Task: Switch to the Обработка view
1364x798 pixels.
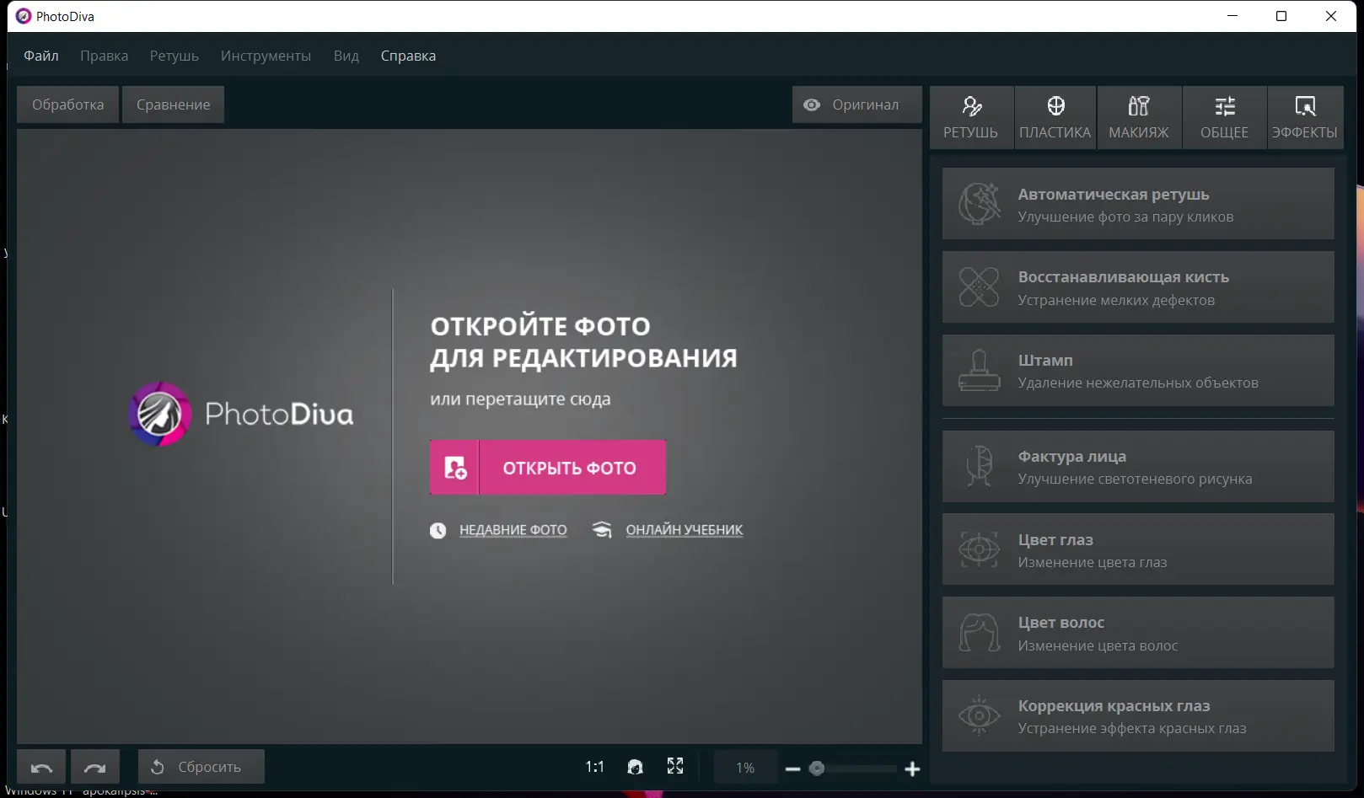Action: click(x=68, y=104)
